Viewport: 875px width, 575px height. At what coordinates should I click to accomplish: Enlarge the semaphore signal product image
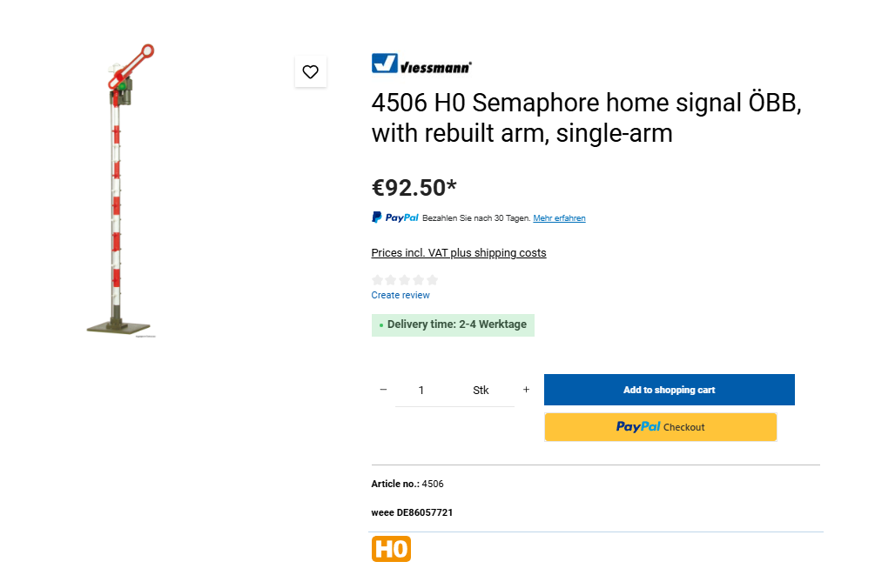122,191
